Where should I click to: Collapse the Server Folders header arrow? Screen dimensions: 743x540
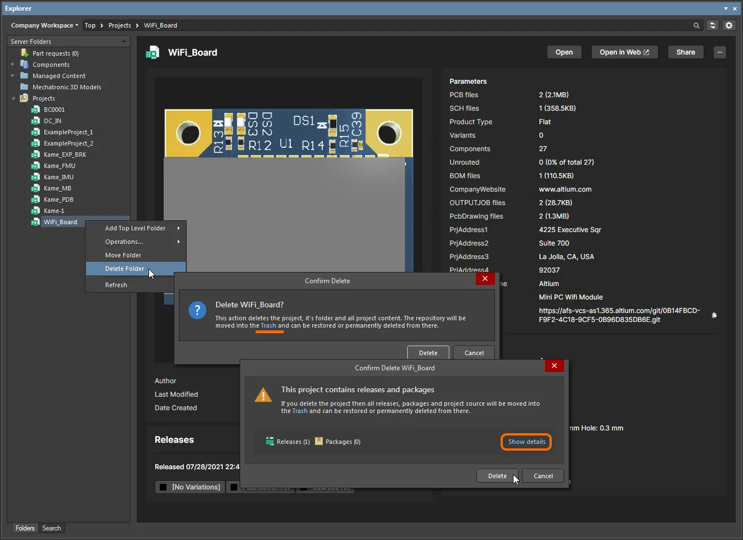click(124, 41)
